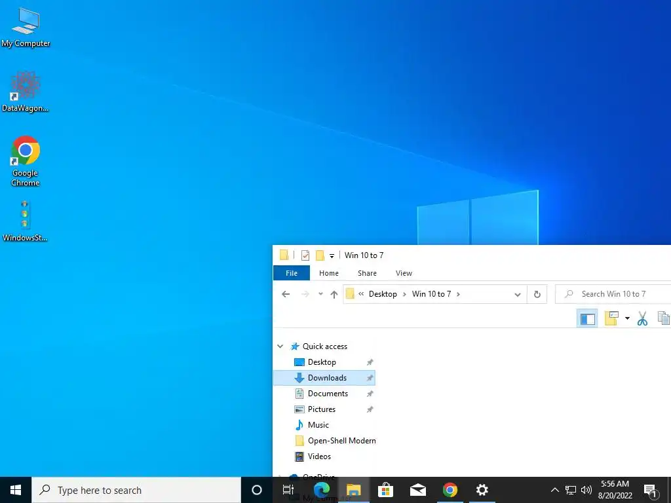Switch to the Home ribbon tab
This screenshot has width=671, height=503.
point(329,273)
